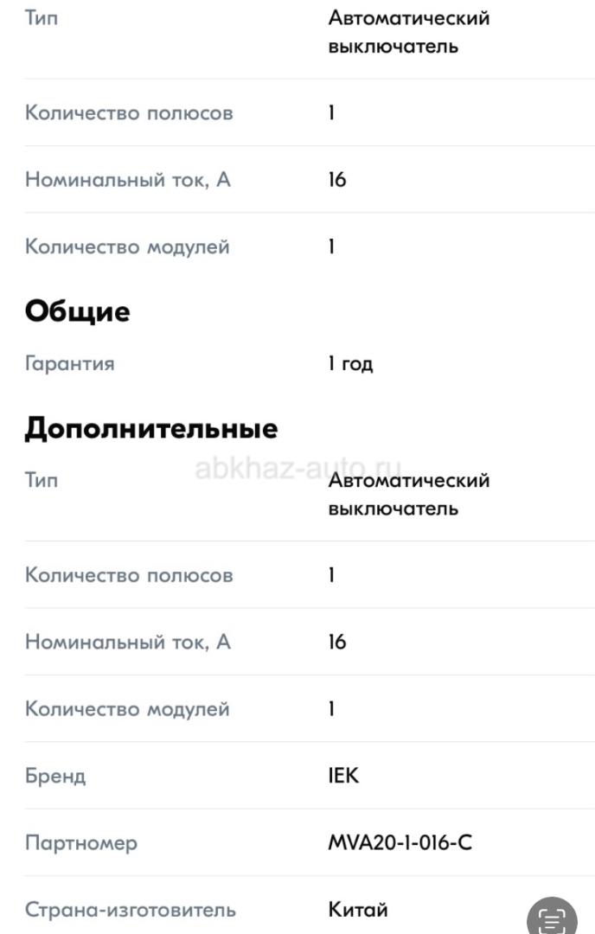The image size is (595, 934).
Task: Click the country value Китай
Action: [357, 910]
